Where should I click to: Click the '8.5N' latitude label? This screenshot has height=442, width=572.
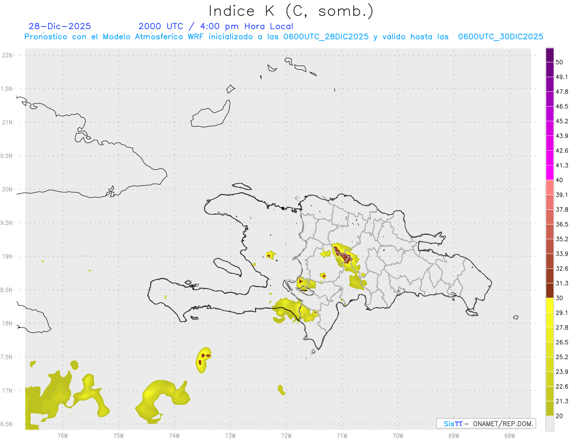7,290
